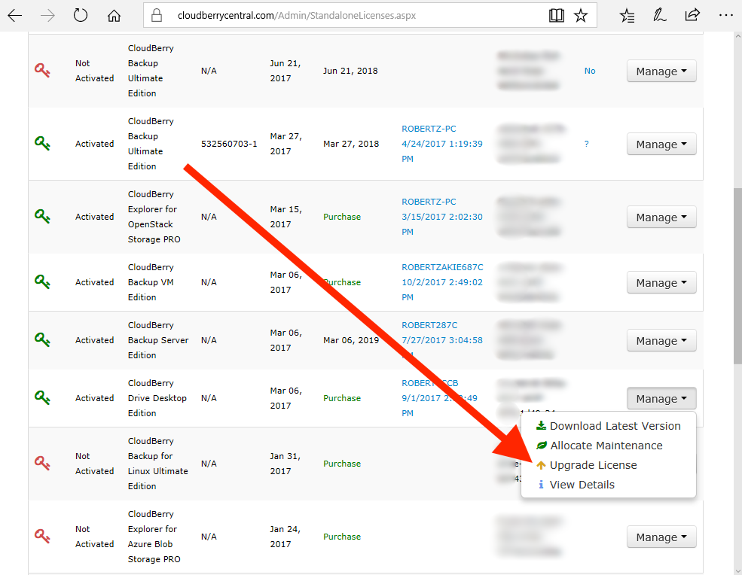Click red key icon for Azure Blob Storage PRO
742x575 pixels.
43,536
